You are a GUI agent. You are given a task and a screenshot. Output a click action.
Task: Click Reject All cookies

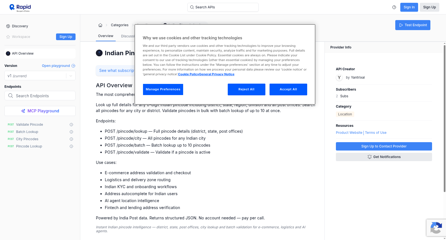point(246,89)
